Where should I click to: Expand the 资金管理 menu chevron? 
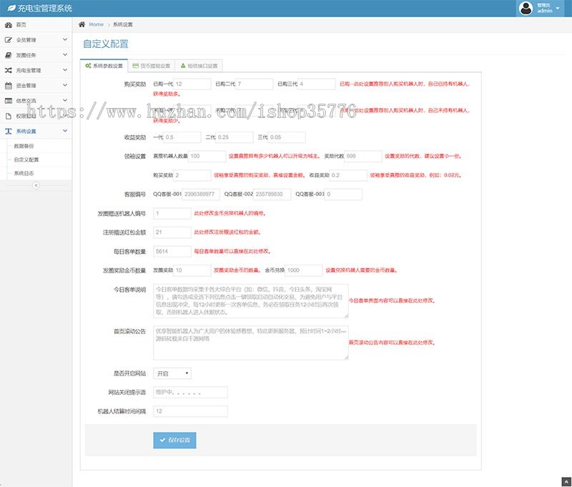(64, 85)
